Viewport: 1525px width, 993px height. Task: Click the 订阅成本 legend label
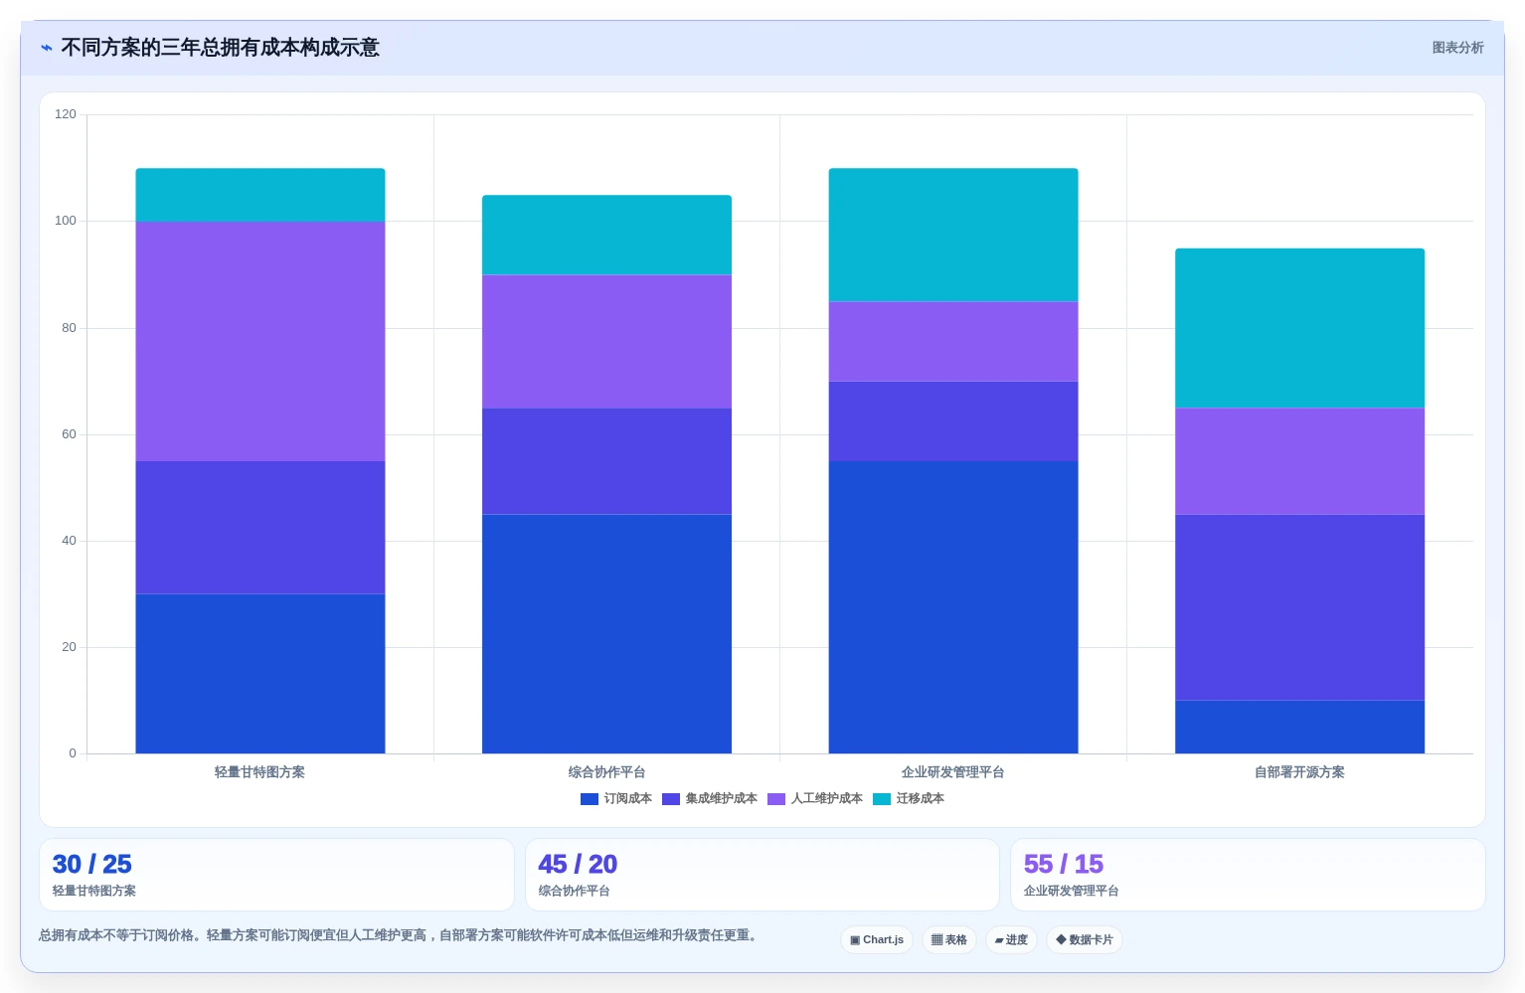click(628, 799)
